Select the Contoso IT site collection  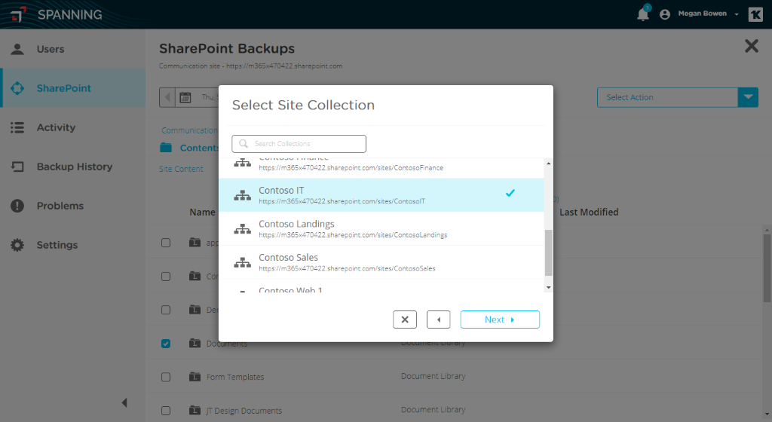(381, 194)
